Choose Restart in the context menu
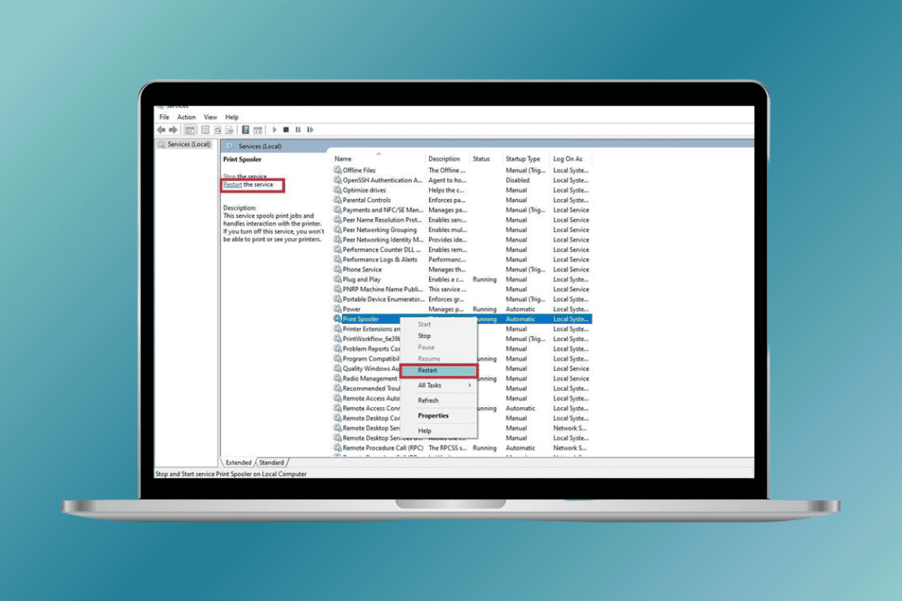 439,370
